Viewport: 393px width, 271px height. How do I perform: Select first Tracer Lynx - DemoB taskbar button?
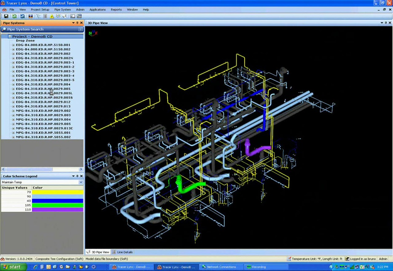[131, 267]
